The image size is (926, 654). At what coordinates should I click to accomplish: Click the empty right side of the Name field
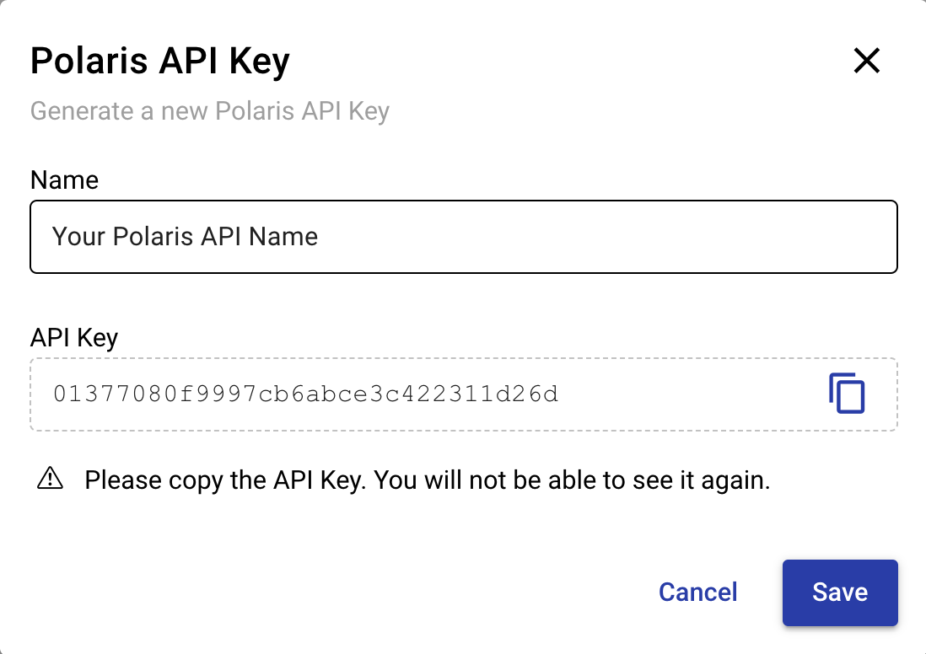pos(608,237)
